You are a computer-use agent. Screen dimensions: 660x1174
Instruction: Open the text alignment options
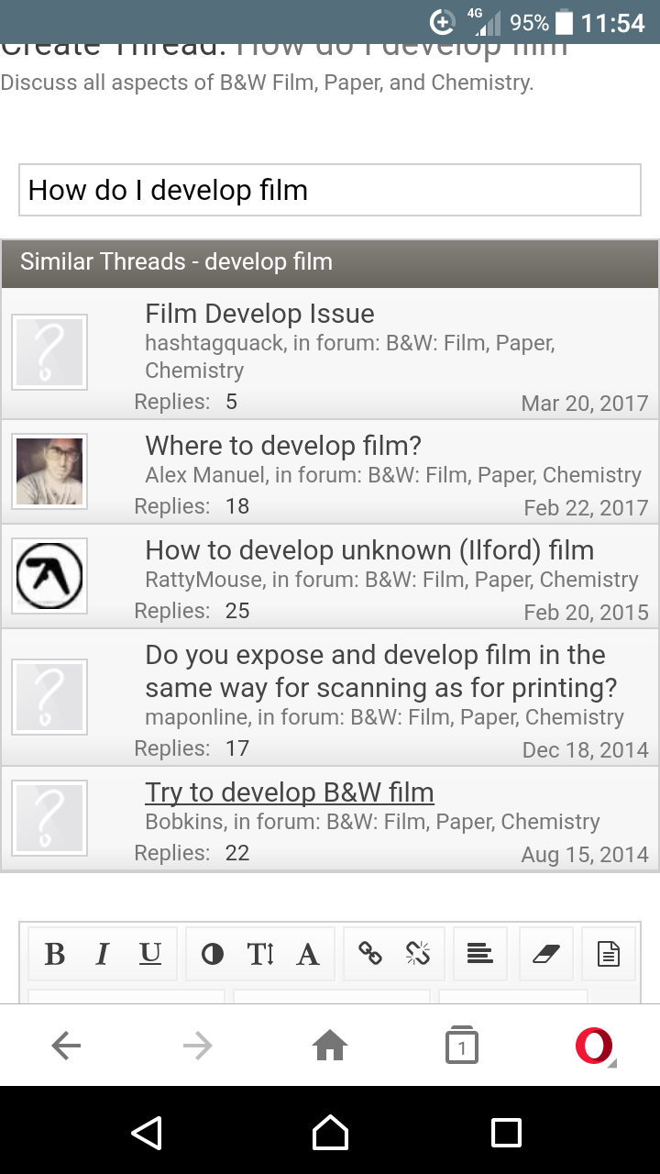479,955
